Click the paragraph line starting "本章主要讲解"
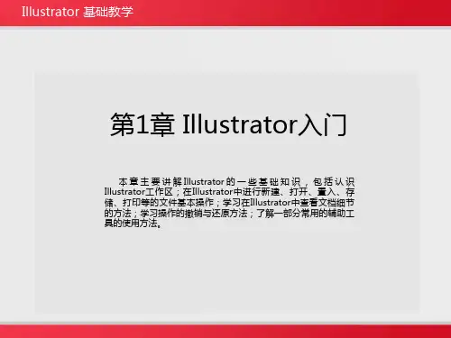Image resolution: width=451 pixels, height=338 pixels. (236, 181)
